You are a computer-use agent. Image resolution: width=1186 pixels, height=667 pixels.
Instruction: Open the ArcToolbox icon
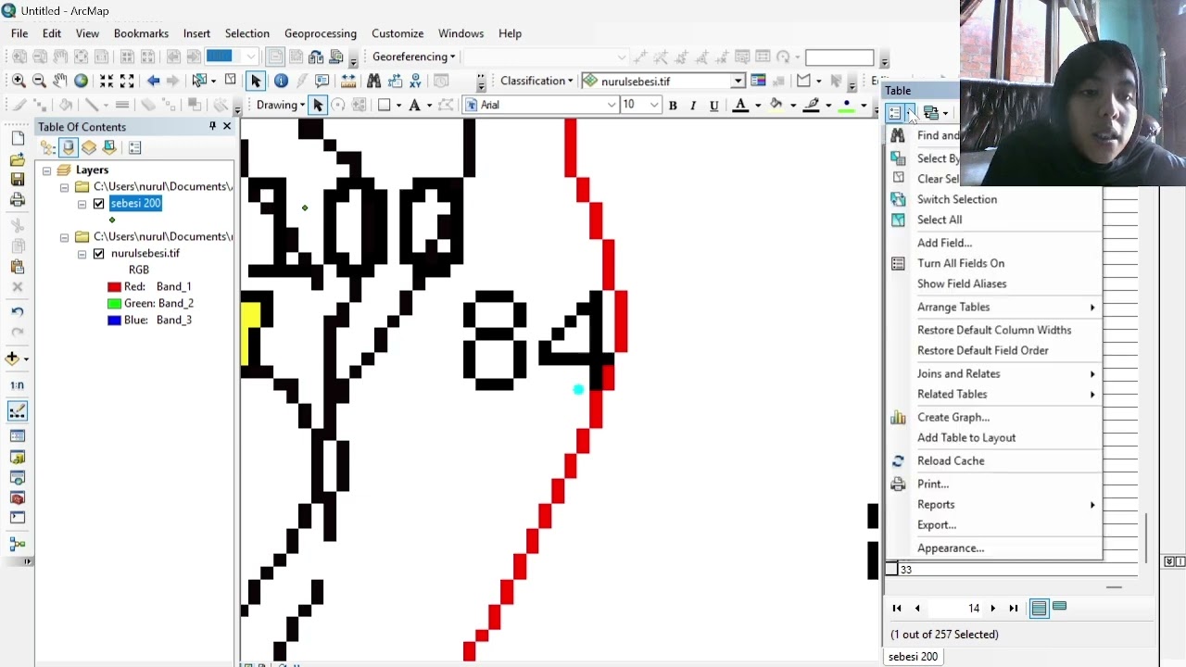[18, 498]
